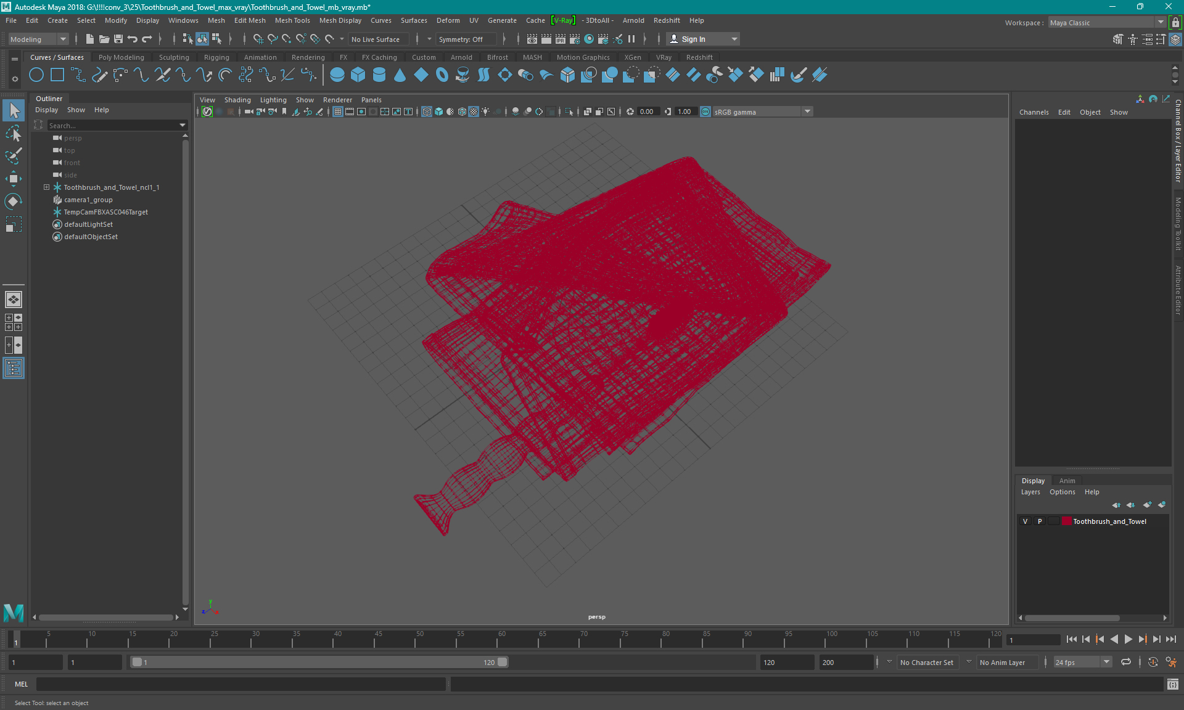Toggle layer visibility V for Toothbrush_and_Towel
This screenshot has width=1184, height=710.
(x=1026, y=521)
